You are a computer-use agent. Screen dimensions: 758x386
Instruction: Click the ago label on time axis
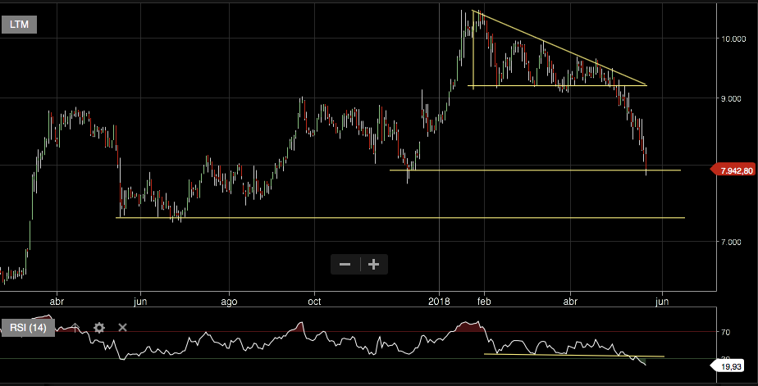pyautogui.click(x=229, y=301)
